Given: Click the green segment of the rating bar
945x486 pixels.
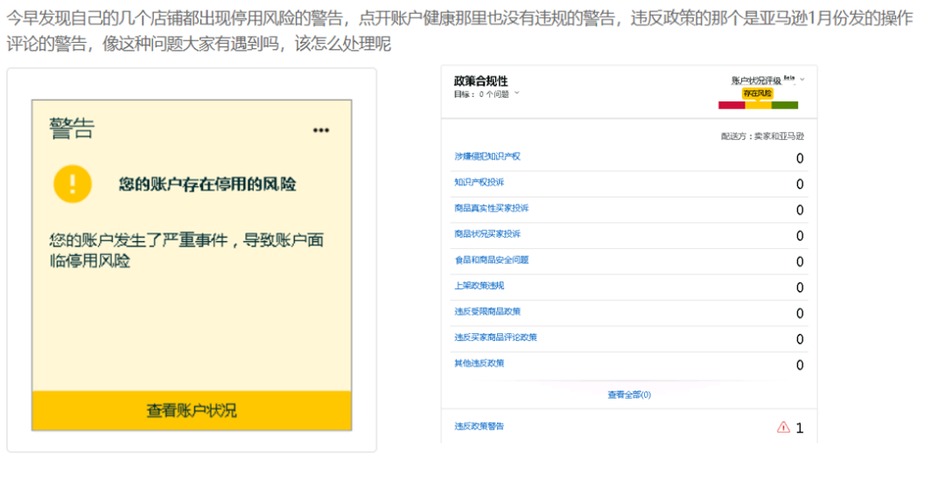Looking at the screenshot, I should tap(785, 106).
